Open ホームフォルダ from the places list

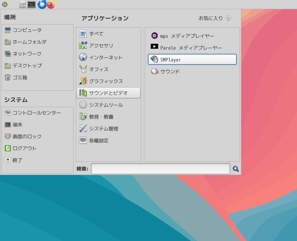coord(30,42)
